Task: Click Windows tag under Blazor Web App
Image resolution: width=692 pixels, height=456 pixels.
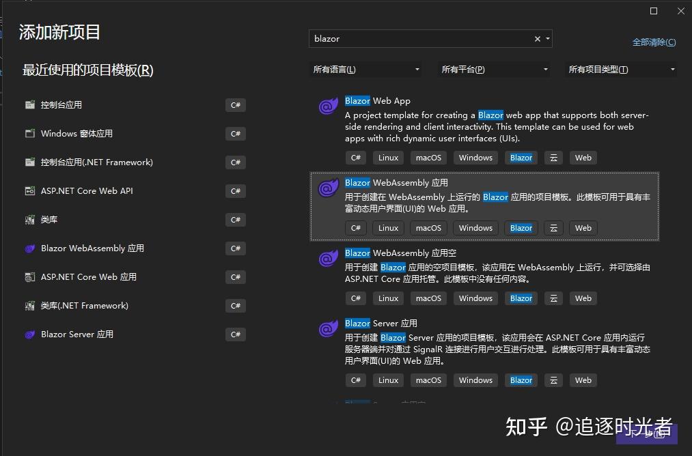Action: tap(475, 158)
